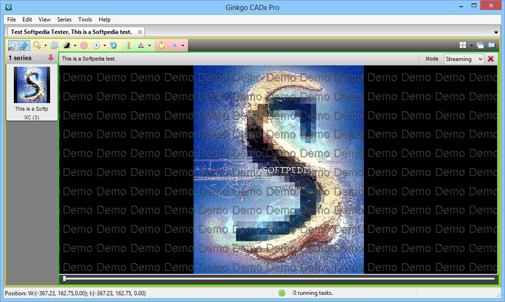Click the blue reset/undo arrow icon
505x302 pixels.
(x=113, y=45)
